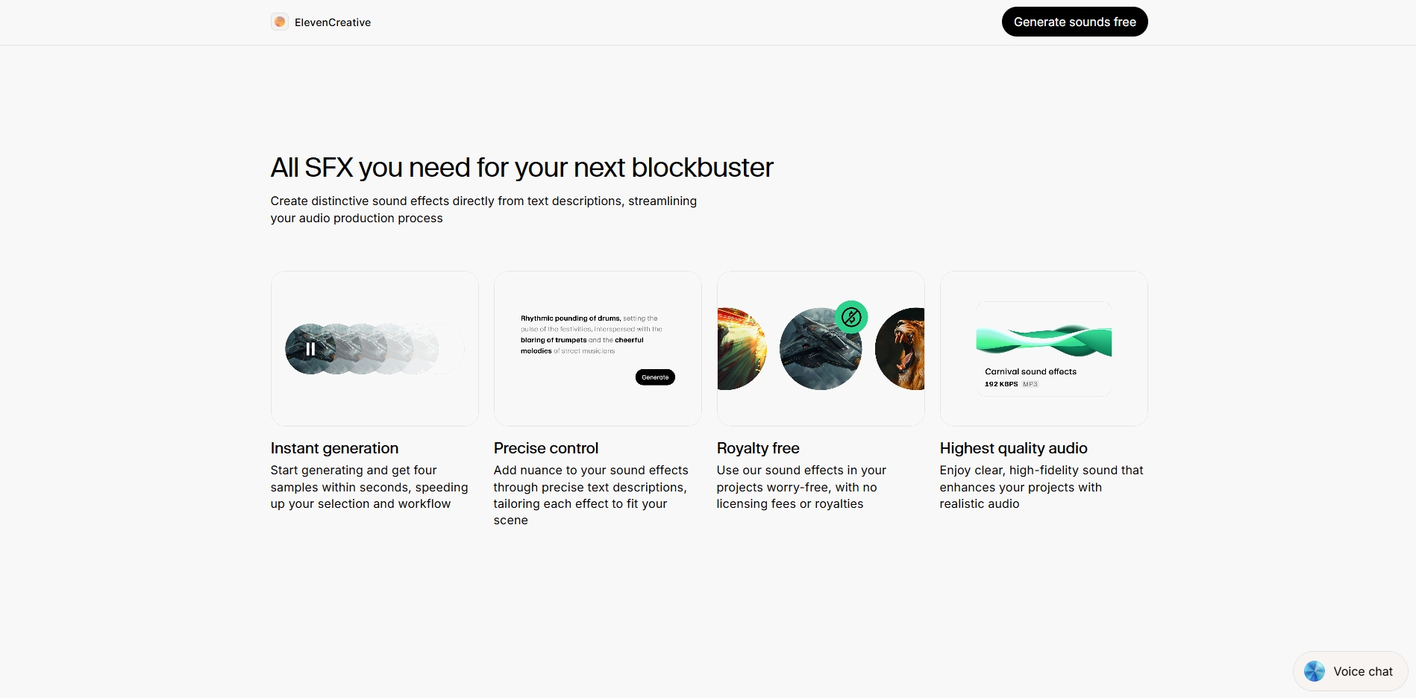This screenshot has height=698, width=1416.
Task: Click the 192 KBPS bitrate label
Action: tap(1000, 384)
